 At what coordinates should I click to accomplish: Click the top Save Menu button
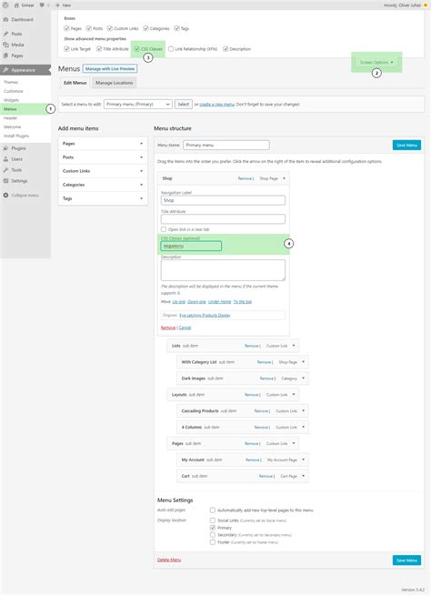[x=406, y=146]
